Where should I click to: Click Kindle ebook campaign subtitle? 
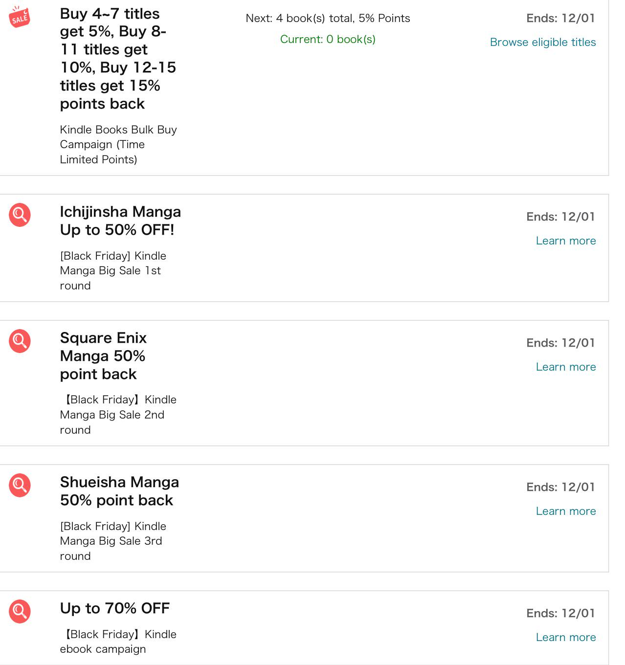pyautogui.click(x=118, y=642)
